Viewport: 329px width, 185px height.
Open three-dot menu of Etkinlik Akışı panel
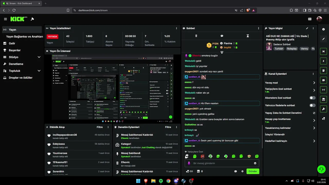pos(108,127)
